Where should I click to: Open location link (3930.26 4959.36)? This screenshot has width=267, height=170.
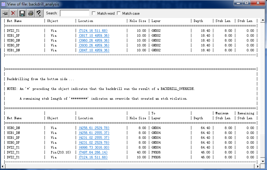tap(94, 45)
